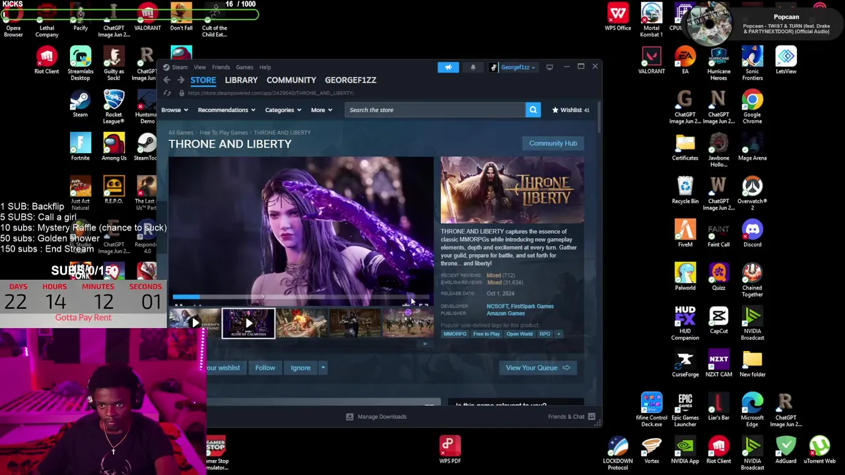Open Rocket League desktop icon
Viewport: 845px width, 475px height.
[x=114, y=107]
